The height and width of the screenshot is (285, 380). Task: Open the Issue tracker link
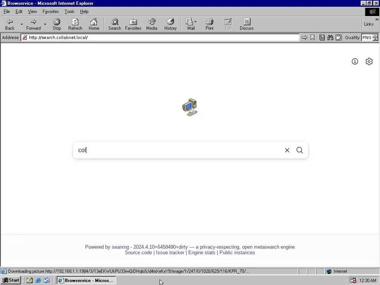tap(170, 252)
